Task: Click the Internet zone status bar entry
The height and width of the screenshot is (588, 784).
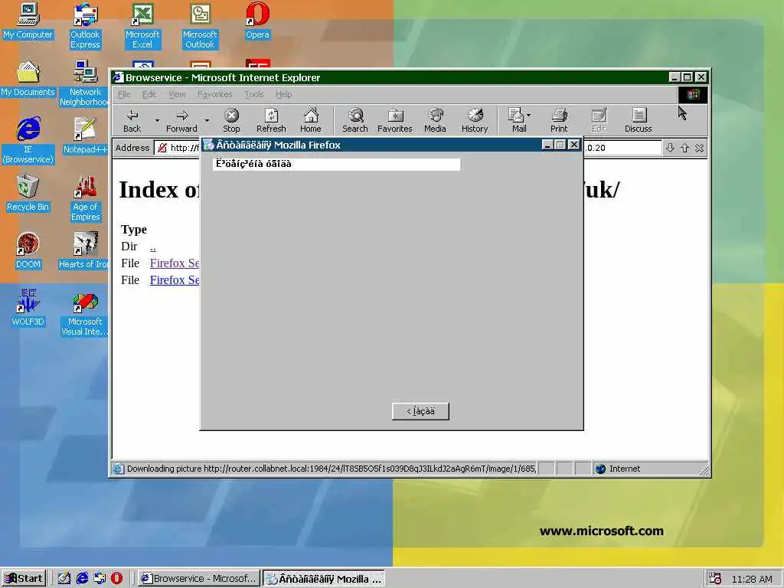Action: (645, 469)
